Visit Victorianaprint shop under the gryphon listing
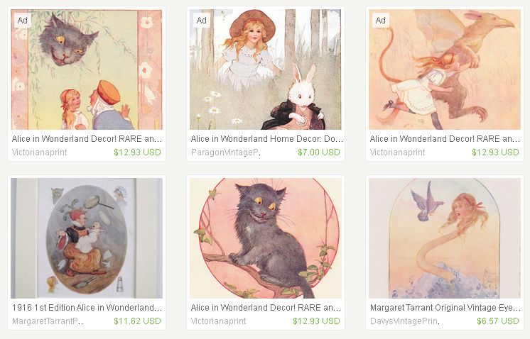530x339 pixels. (x=397, y=152)
